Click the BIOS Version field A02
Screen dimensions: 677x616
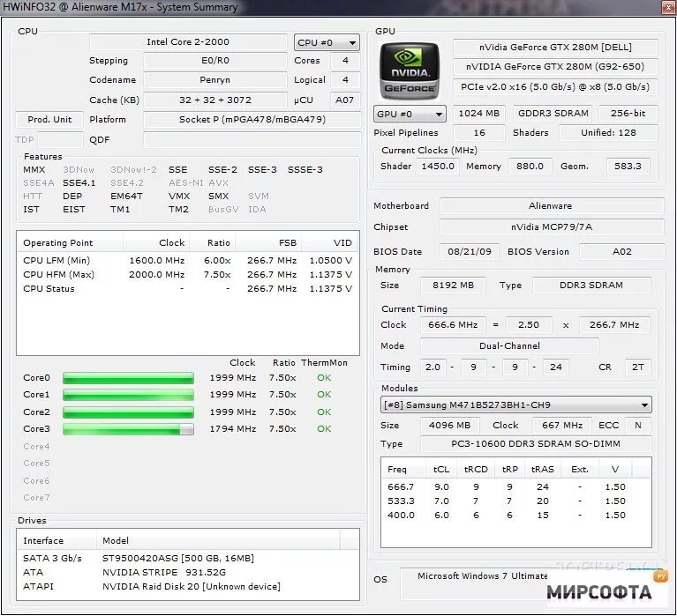point(621,252)
